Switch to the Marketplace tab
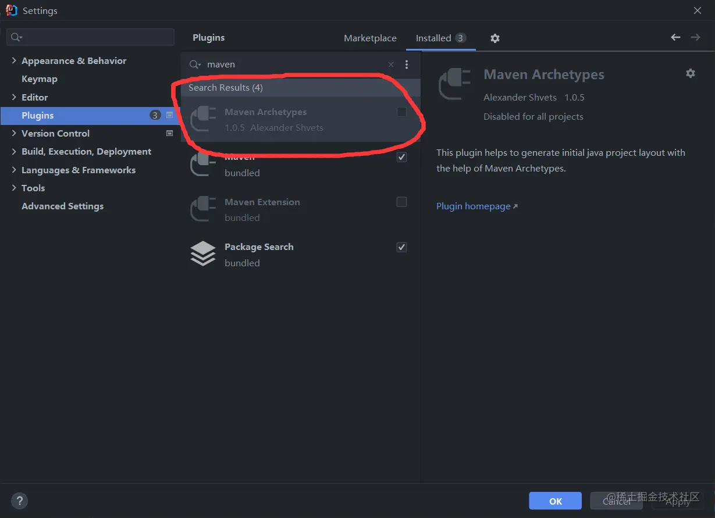The width and height of the screenshot is (715, 518). [370, 38]
